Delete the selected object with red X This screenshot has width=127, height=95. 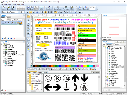[x=41, y=8]
